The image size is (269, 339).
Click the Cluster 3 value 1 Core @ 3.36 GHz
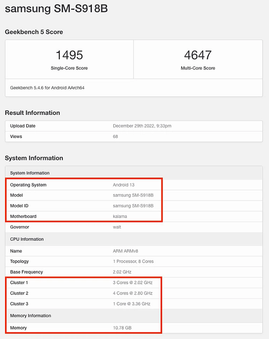pyautogui.click(x=132, y=304)
